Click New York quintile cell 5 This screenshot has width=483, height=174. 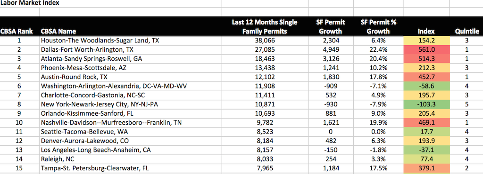[466, 104]
